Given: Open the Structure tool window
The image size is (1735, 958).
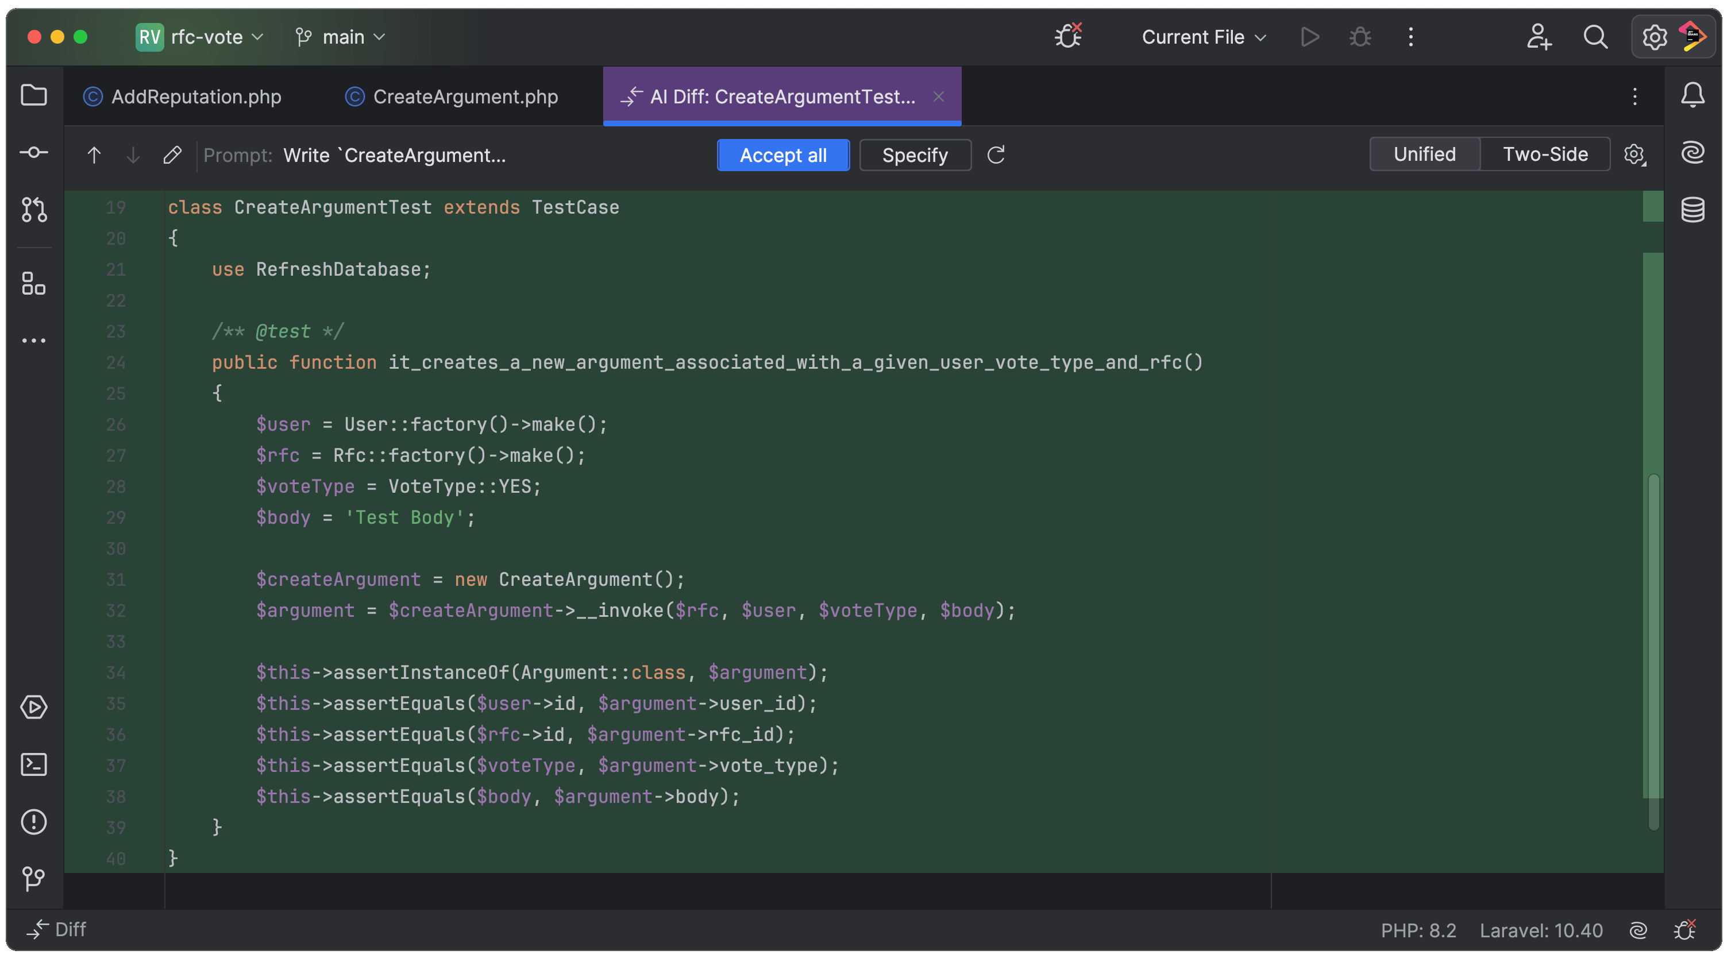Looking at the screenshot, I should [x=34, y=283].
